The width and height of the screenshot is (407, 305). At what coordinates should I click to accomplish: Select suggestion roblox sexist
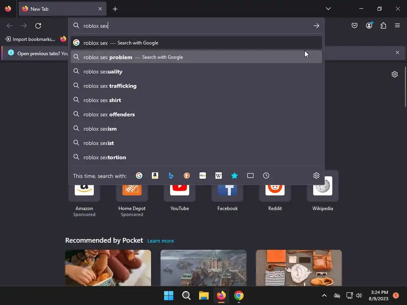(196, 143)
